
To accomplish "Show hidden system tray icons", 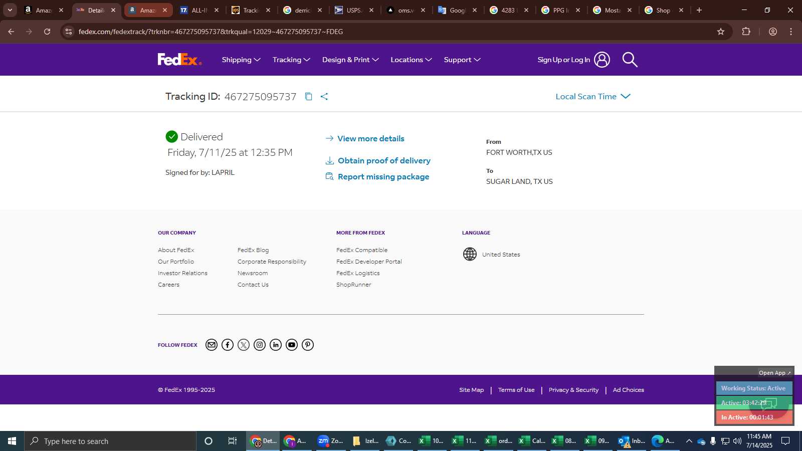I will pyautogui.click(x=689, y=441).
